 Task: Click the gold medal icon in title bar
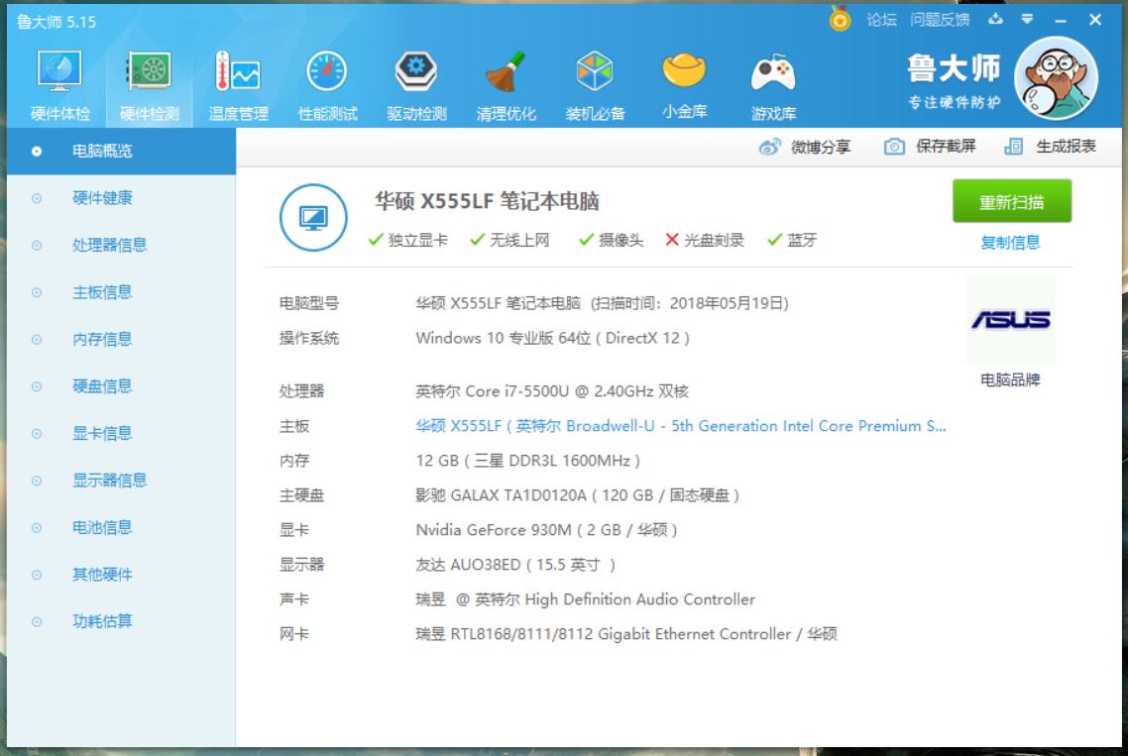pyautogui.click(x=840, y=18)
